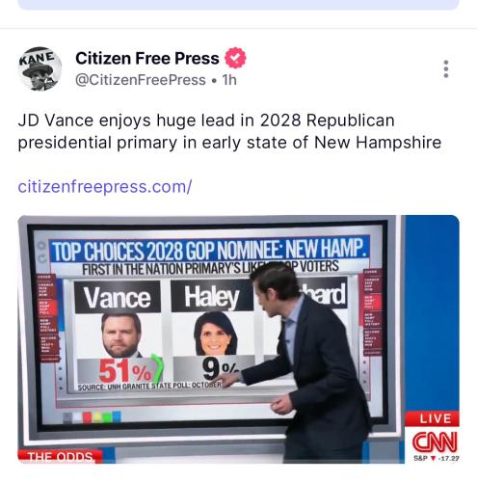This screenshot has height=482, width=477.
Task: Click the blue color square on the board
Action: point(117,416)
